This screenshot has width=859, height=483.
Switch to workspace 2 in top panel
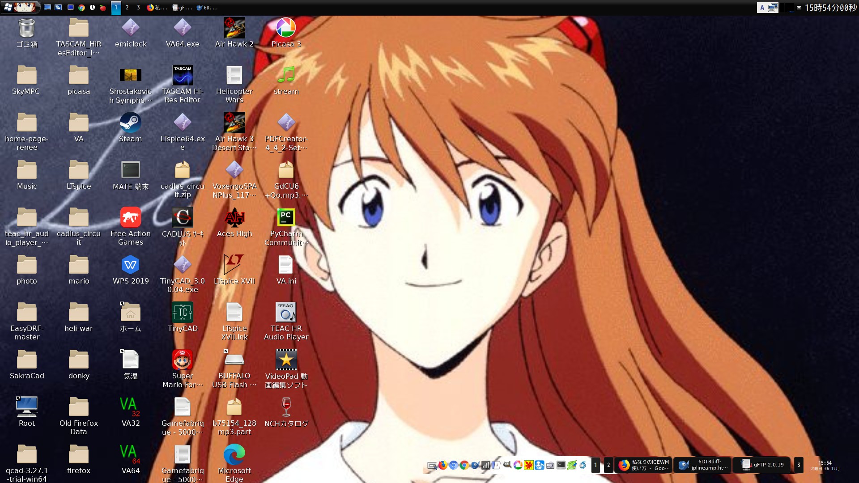(127, 8)
